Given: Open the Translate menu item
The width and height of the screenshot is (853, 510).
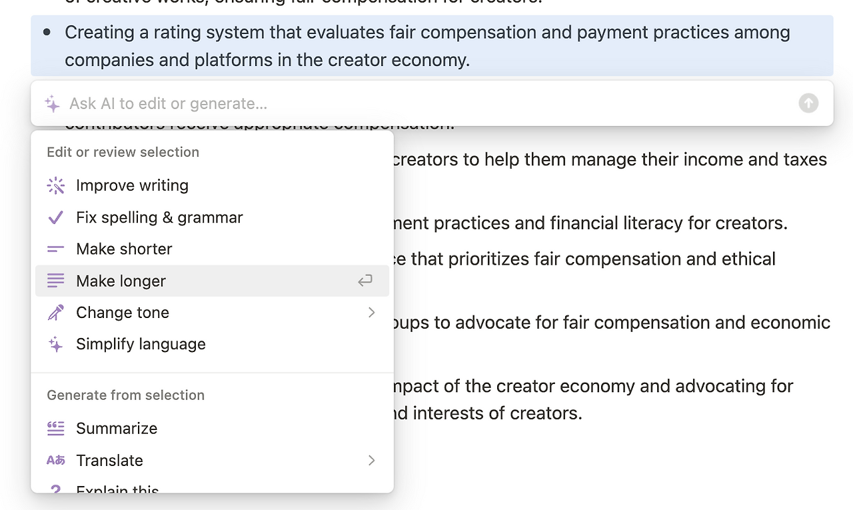Looking at the screenshot, I should click(109, 461).
